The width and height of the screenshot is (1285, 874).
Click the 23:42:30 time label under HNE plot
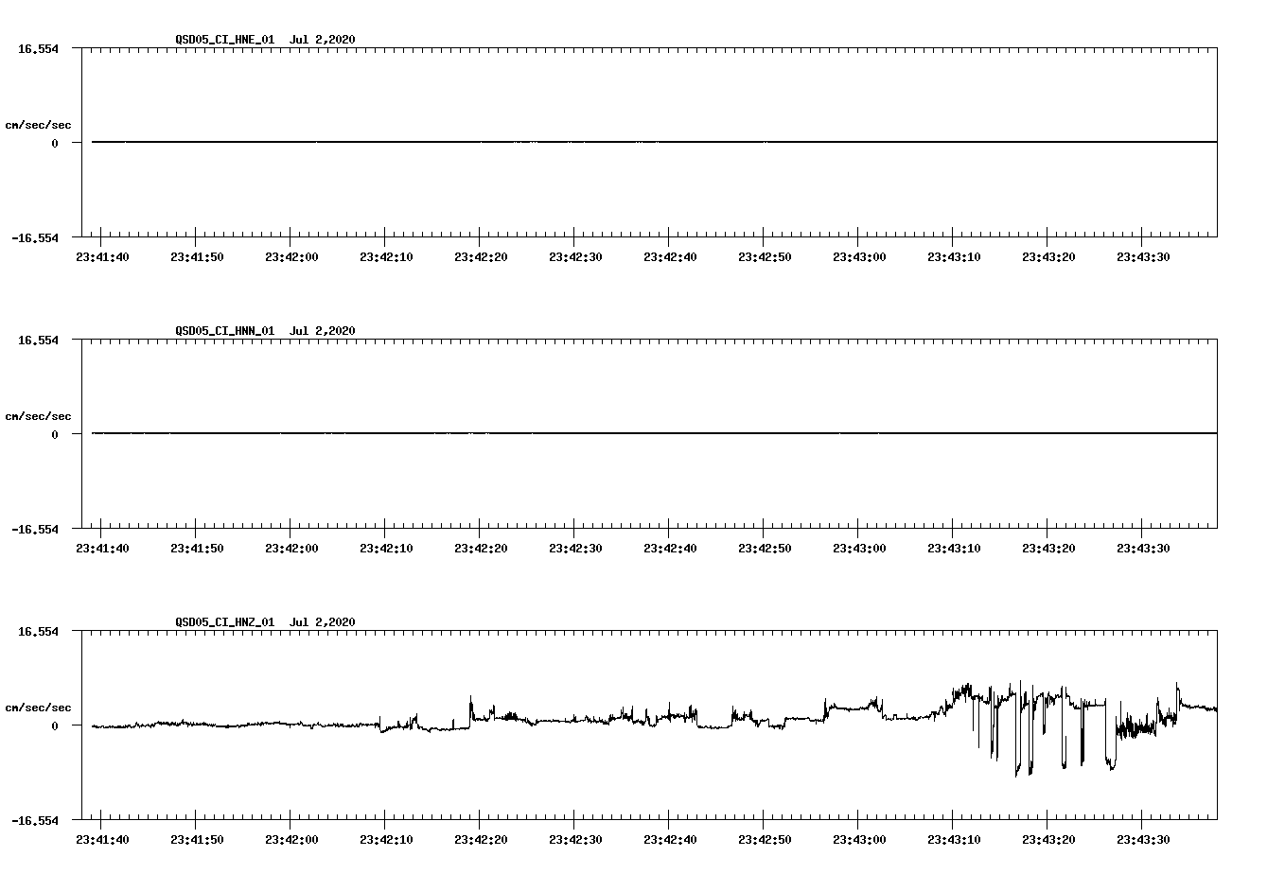[x=575, y=257]
